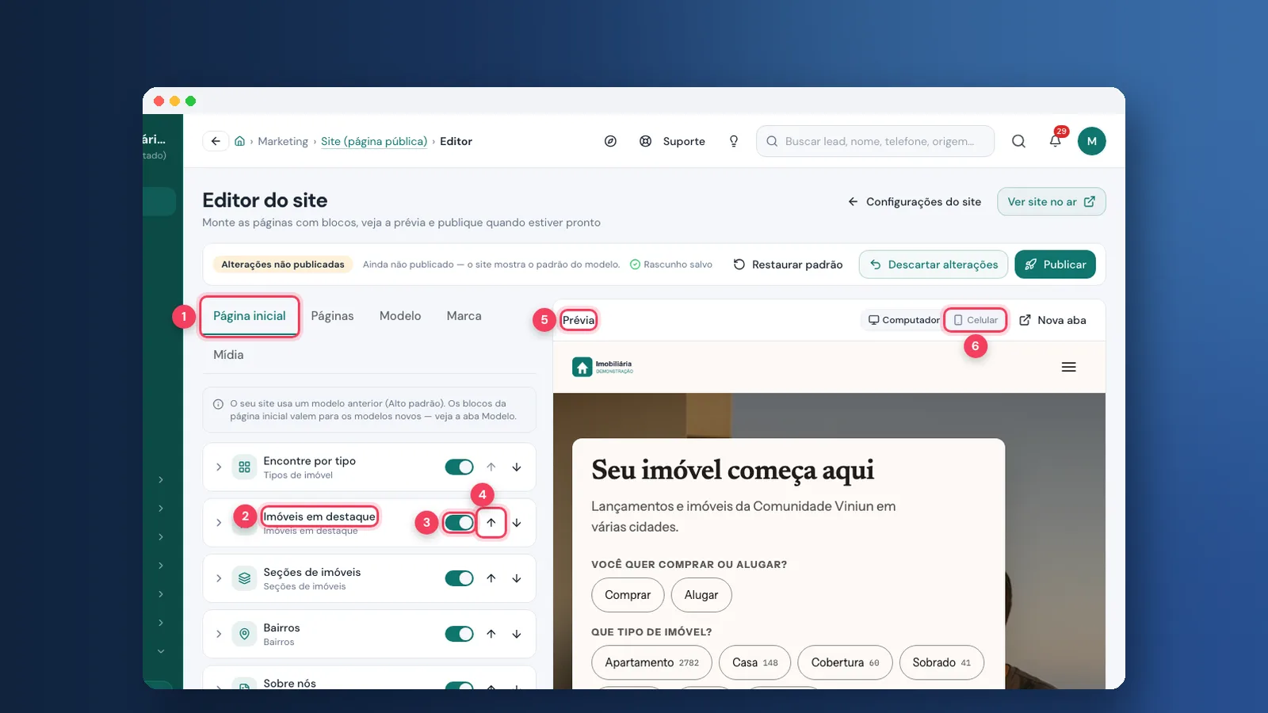
Task: Switch preview to Celular view
Action: 976,320
